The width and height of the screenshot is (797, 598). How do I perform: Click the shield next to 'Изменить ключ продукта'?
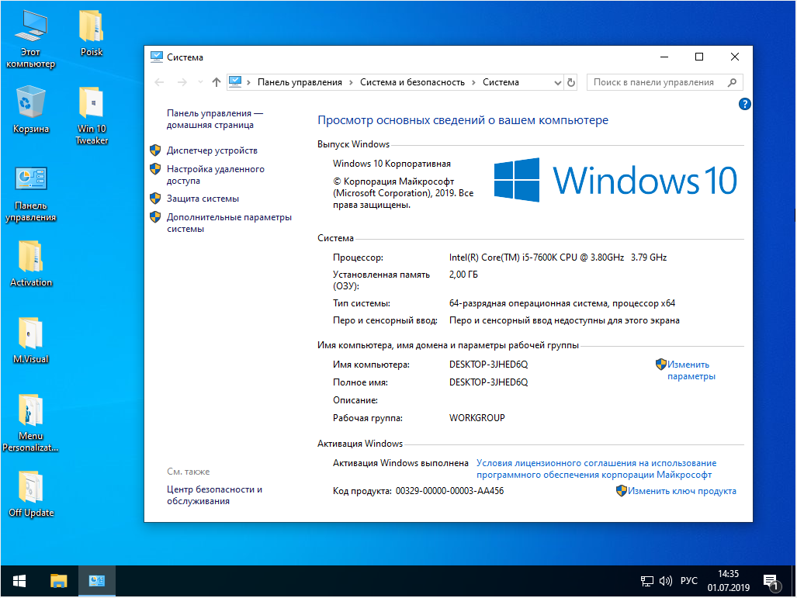pos(621,491)
